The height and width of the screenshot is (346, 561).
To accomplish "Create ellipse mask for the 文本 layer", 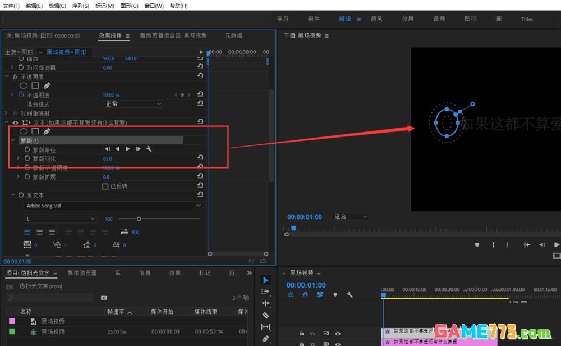I will 24,131.
